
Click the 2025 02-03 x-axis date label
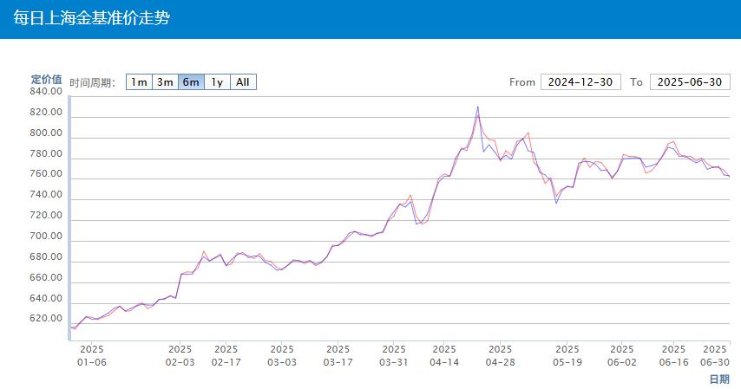pos(180,356)
